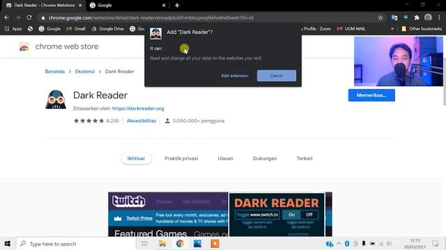Image resolution: width=446 pixels, height=250 pixels.
Task: Open the Windows Start menu
Action: click(x=8, y=244)
